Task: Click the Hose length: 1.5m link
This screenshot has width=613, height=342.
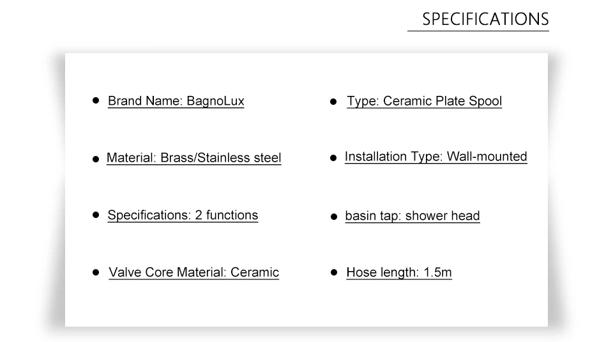Action: 398,272
